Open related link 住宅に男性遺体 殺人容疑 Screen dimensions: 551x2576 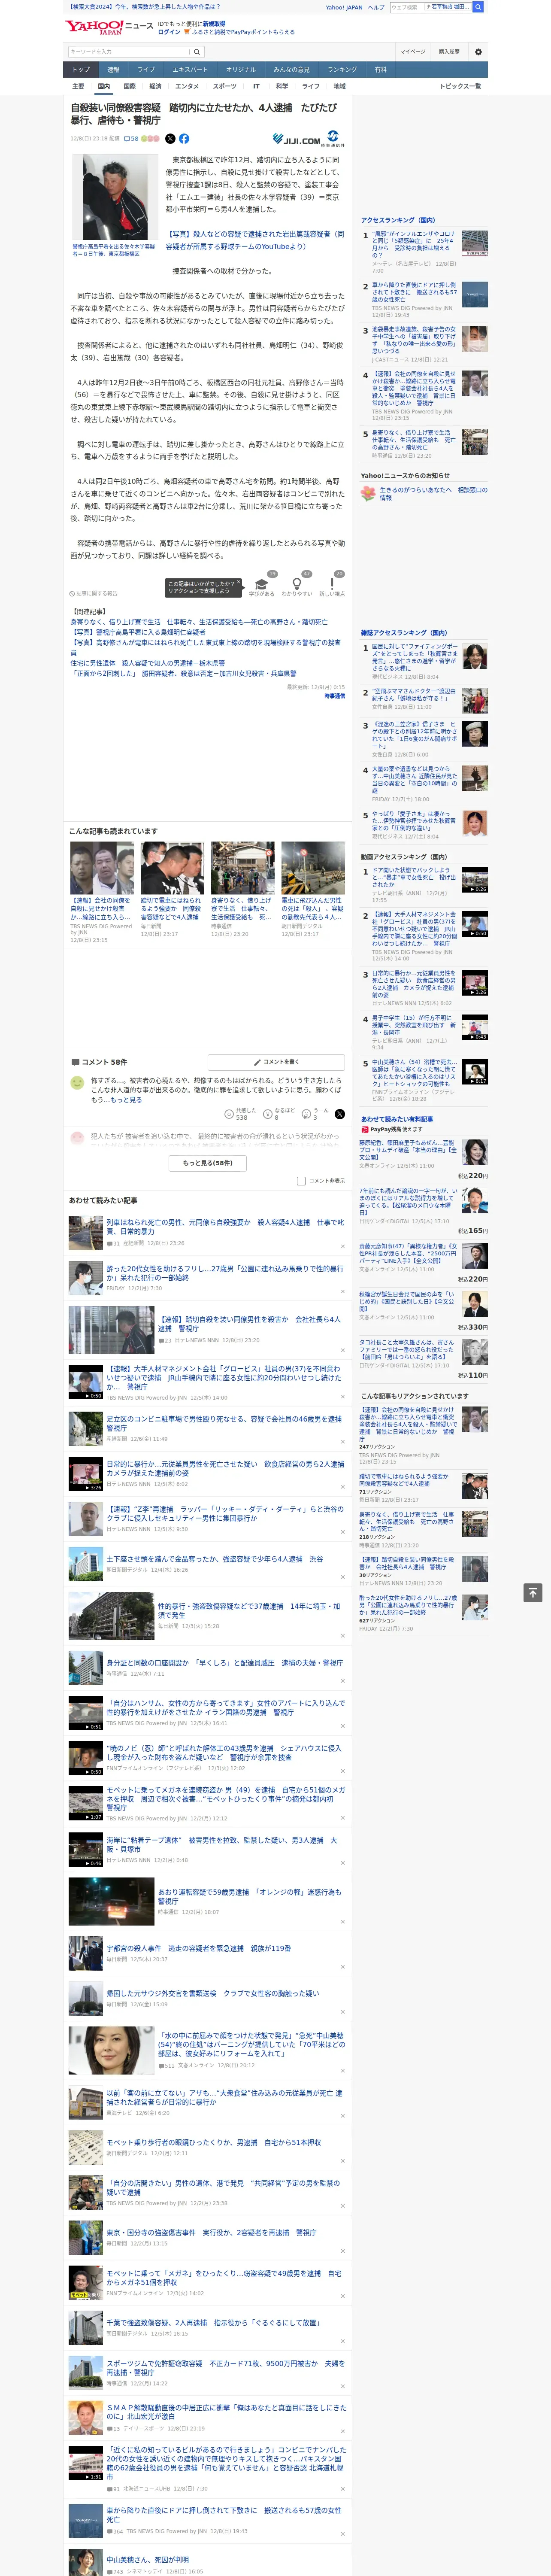(x=147, y=663)
